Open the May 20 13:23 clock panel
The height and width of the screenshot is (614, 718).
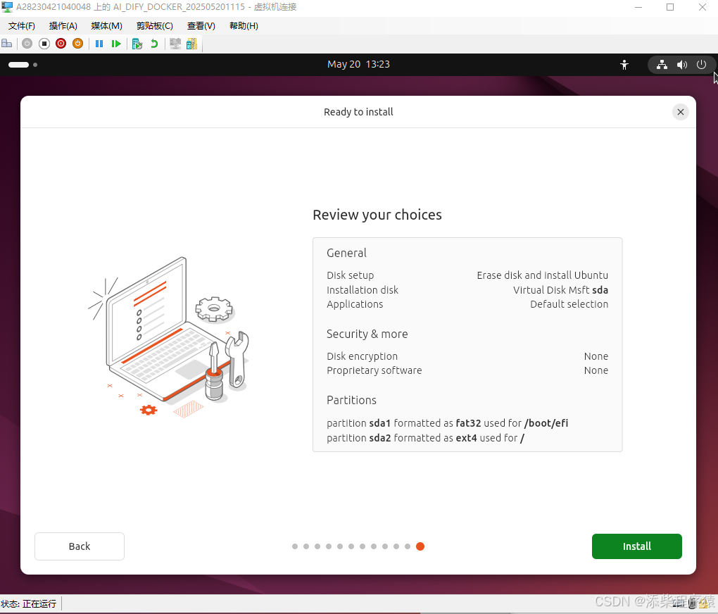point(358,64)
